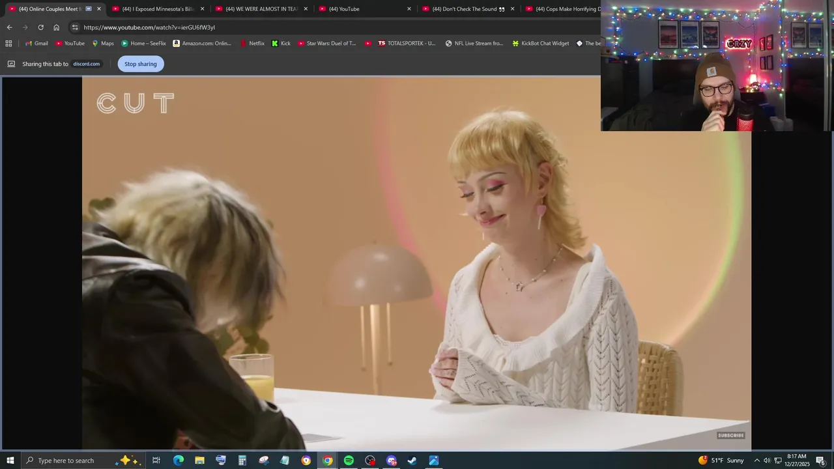Image resolution: width=834 pixels, height=469 pixels.
Task: Open the Maps bookmark
Action: click(x=103, y=44)
